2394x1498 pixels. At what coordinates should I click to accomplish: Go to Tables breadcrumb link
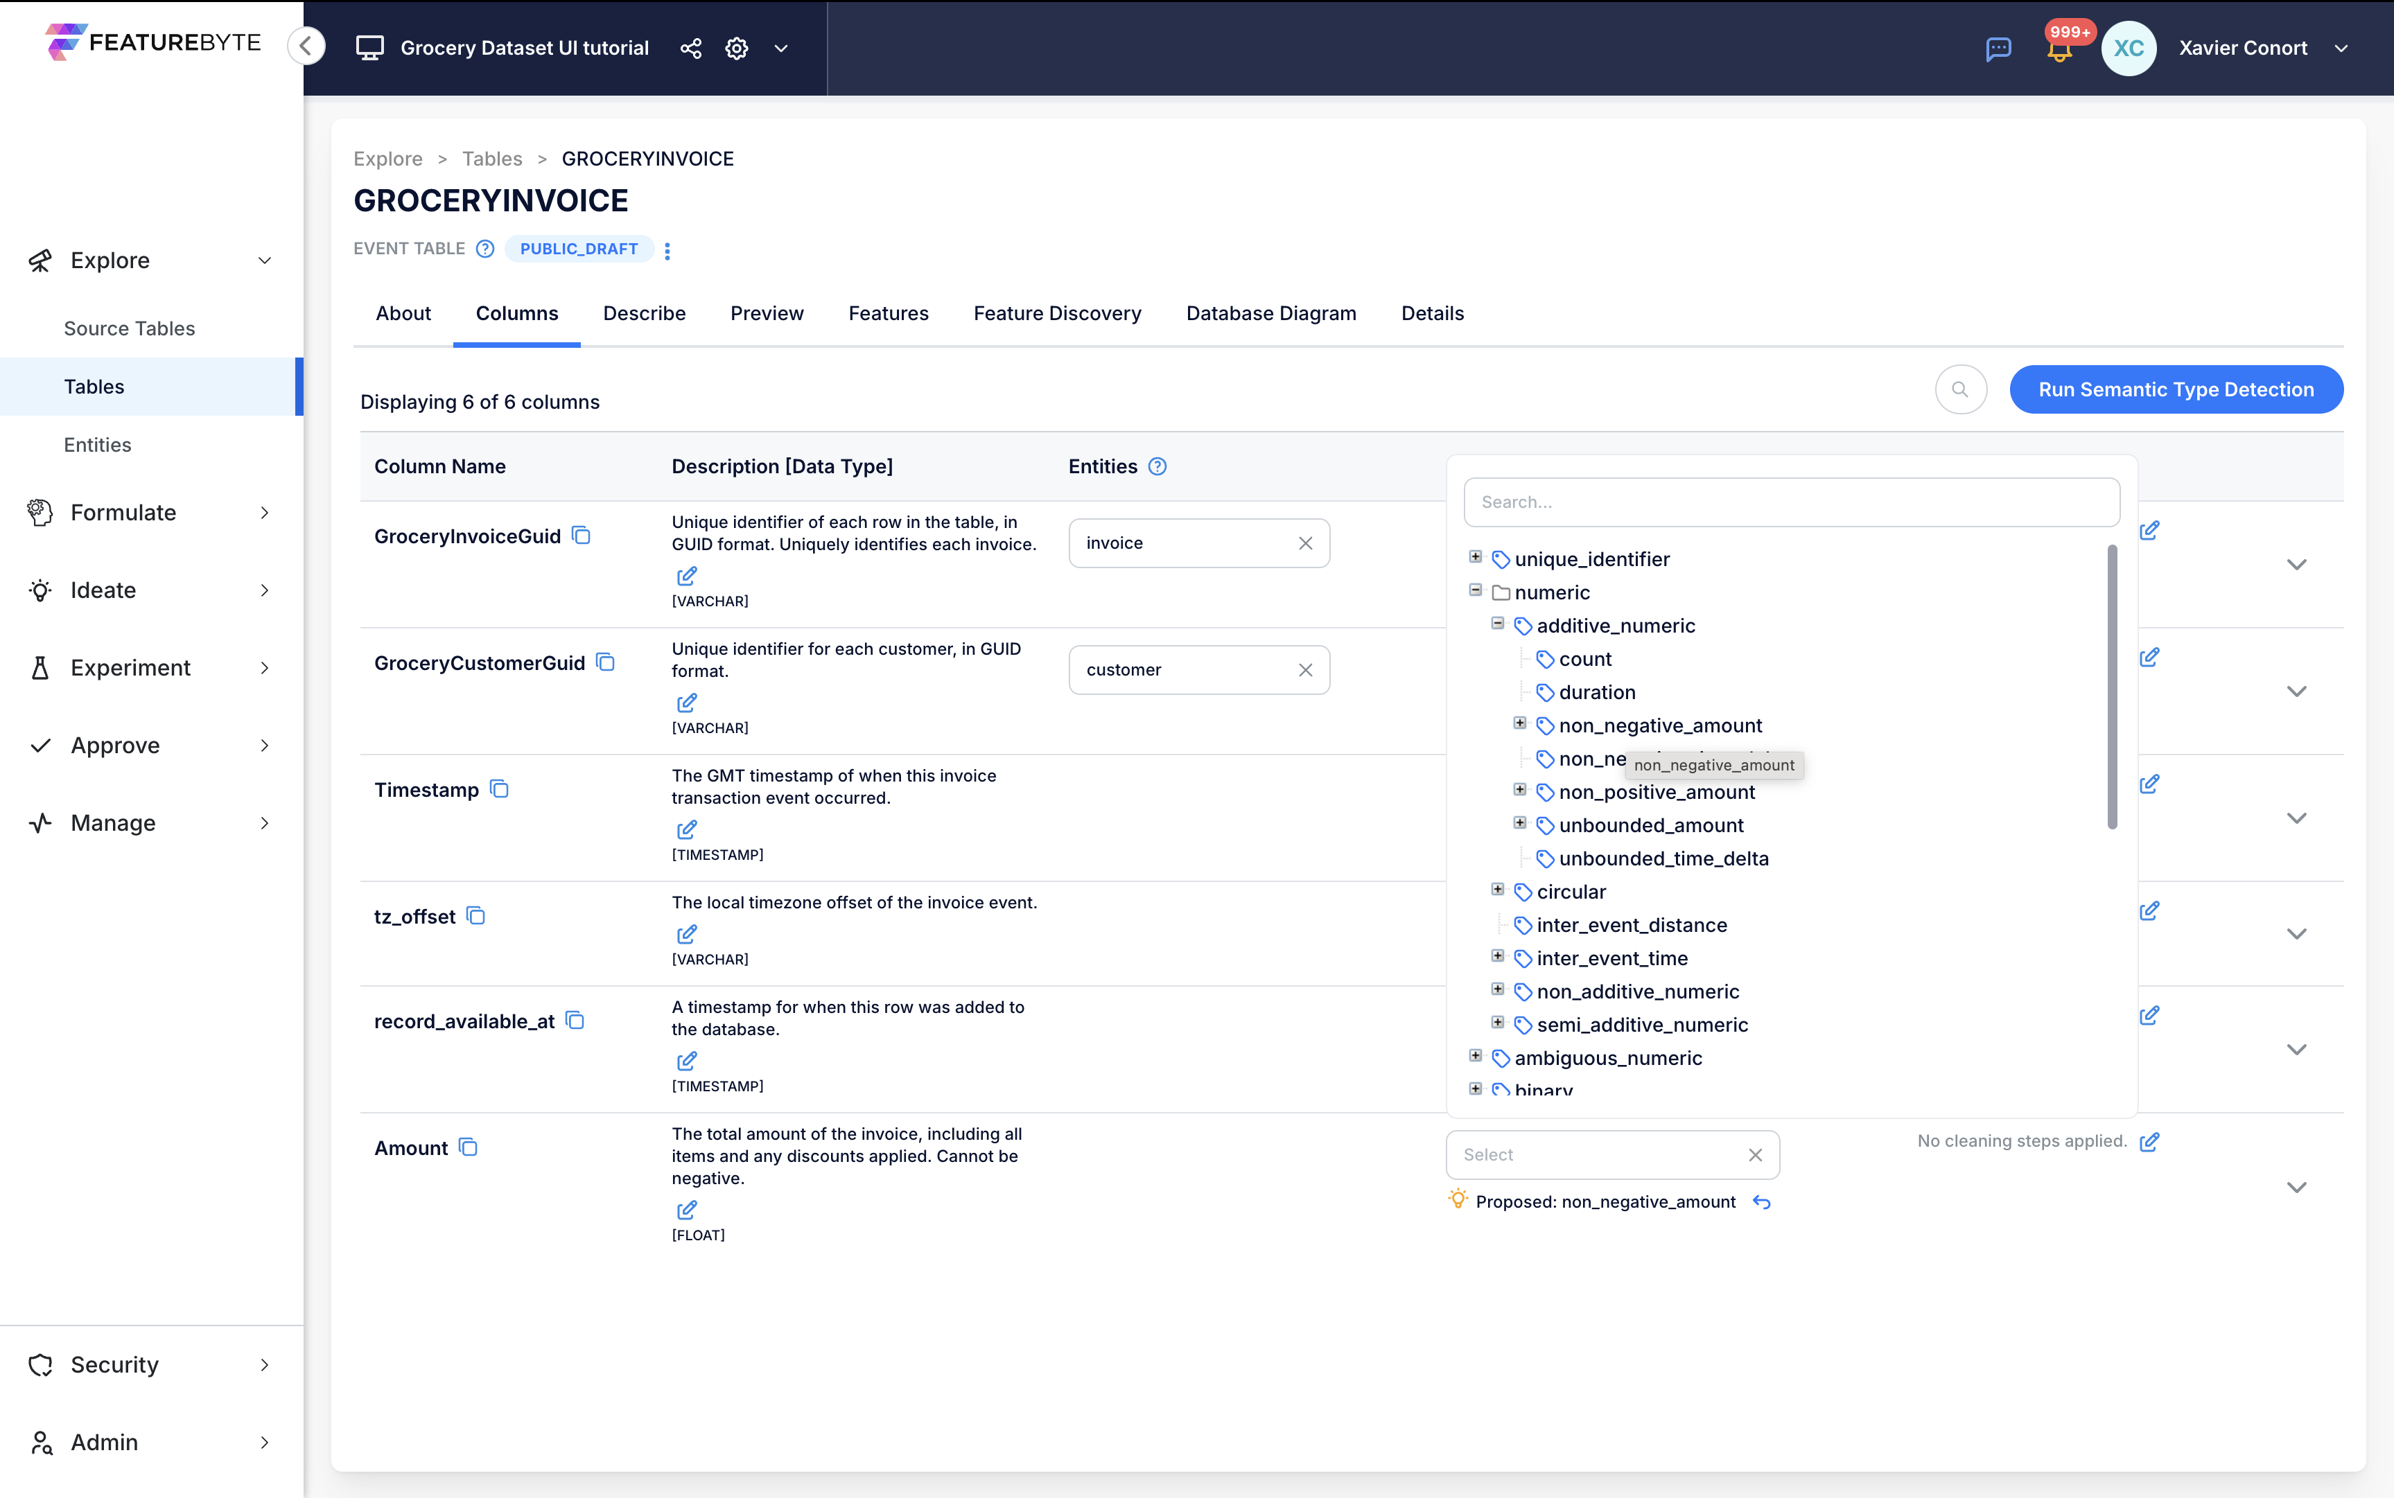tap(491, 159)
